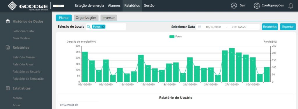
Task: Toggle the Fotus legend swatch
Action: tap(172, 37)
